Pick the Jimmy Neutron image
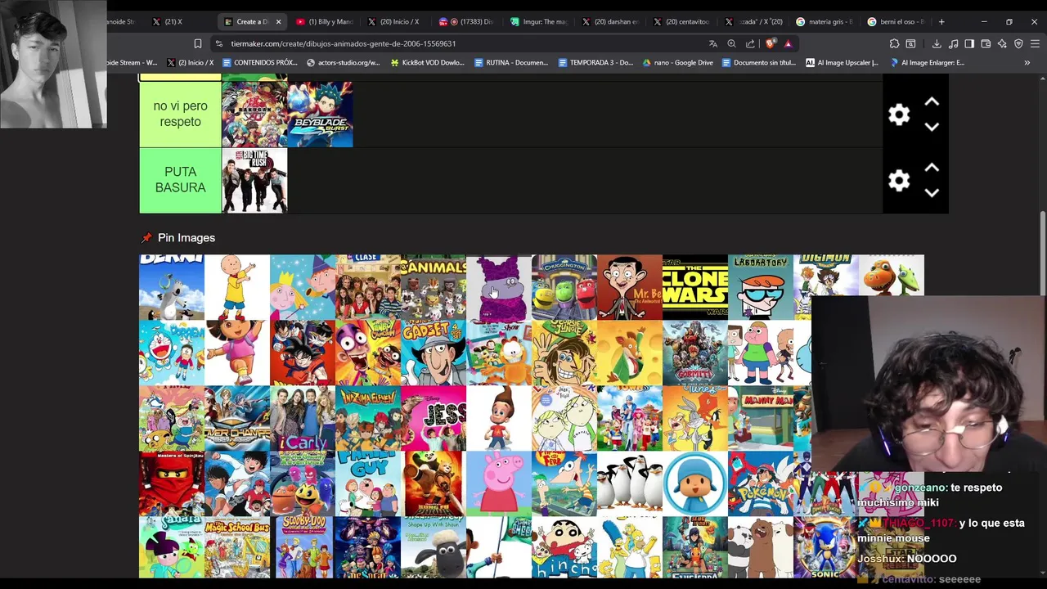Screen dimensions: 1047x589 pyautogui.click(x=499, y=418)
